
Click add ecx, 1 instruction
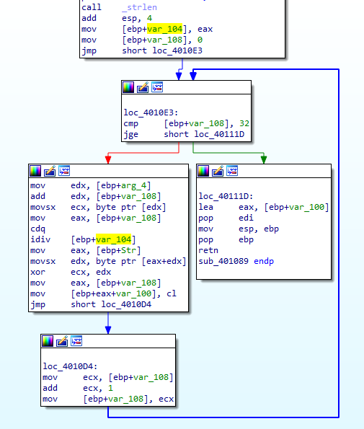pos(78,388)
